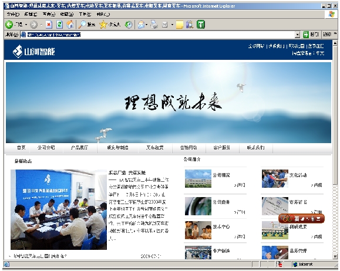The image size is (340, 271).
Task: Click the Stop loading red X icon
Action: 49,25
